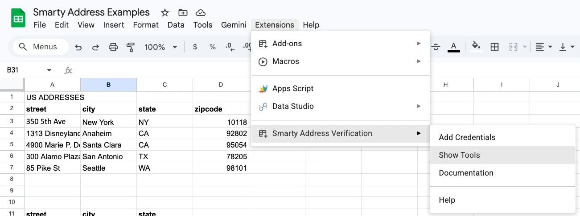Click the move-to-folder icon
The height and width of the screenshot is (216, 580).
point(183,12)
